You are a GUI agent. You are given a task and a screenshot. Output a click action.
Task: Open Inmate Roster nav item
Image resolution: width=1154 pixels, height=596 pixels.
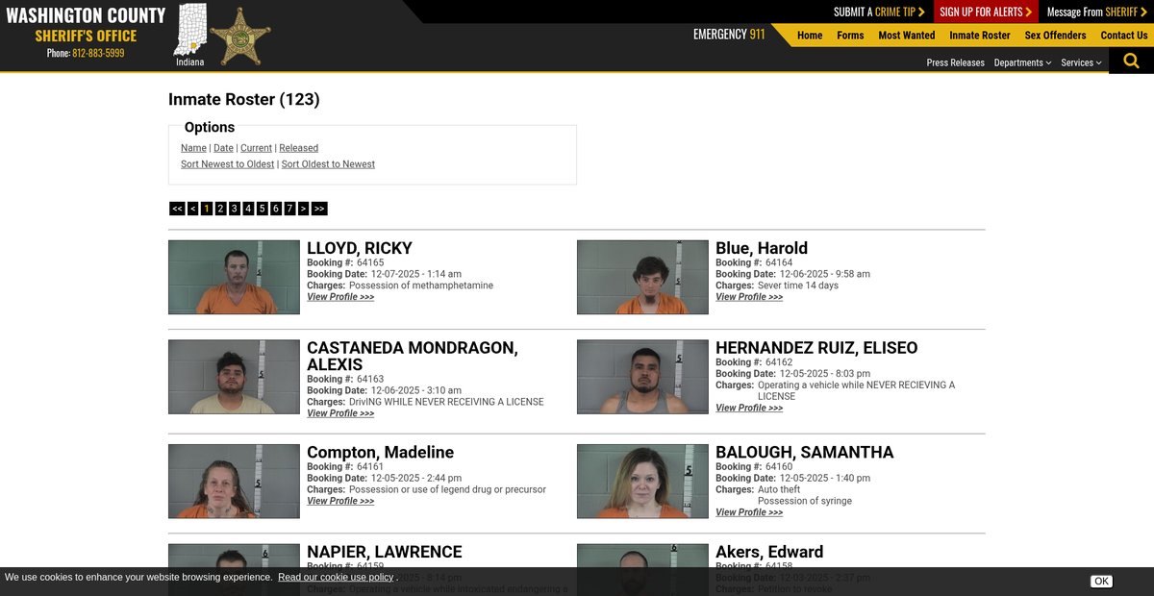[x=980, y=36]
